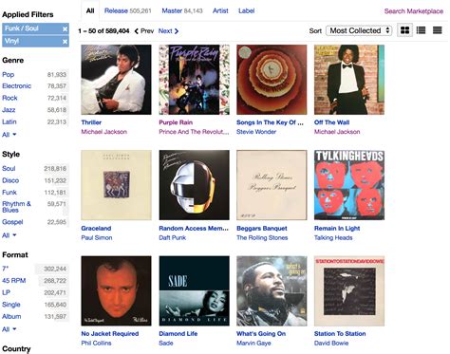450x354 pixels.
Task: Filter by Pop genre
Action: pyautogui.click(x=9, y=75)
